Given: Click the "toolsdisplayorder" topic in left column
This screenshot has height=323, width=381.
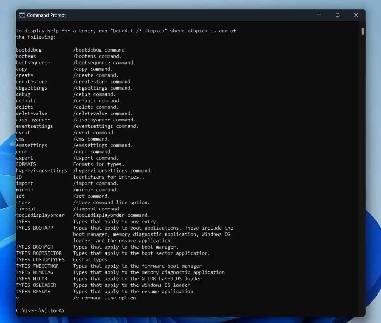Looking at the screenshot, I should click(x=40, y=215).
